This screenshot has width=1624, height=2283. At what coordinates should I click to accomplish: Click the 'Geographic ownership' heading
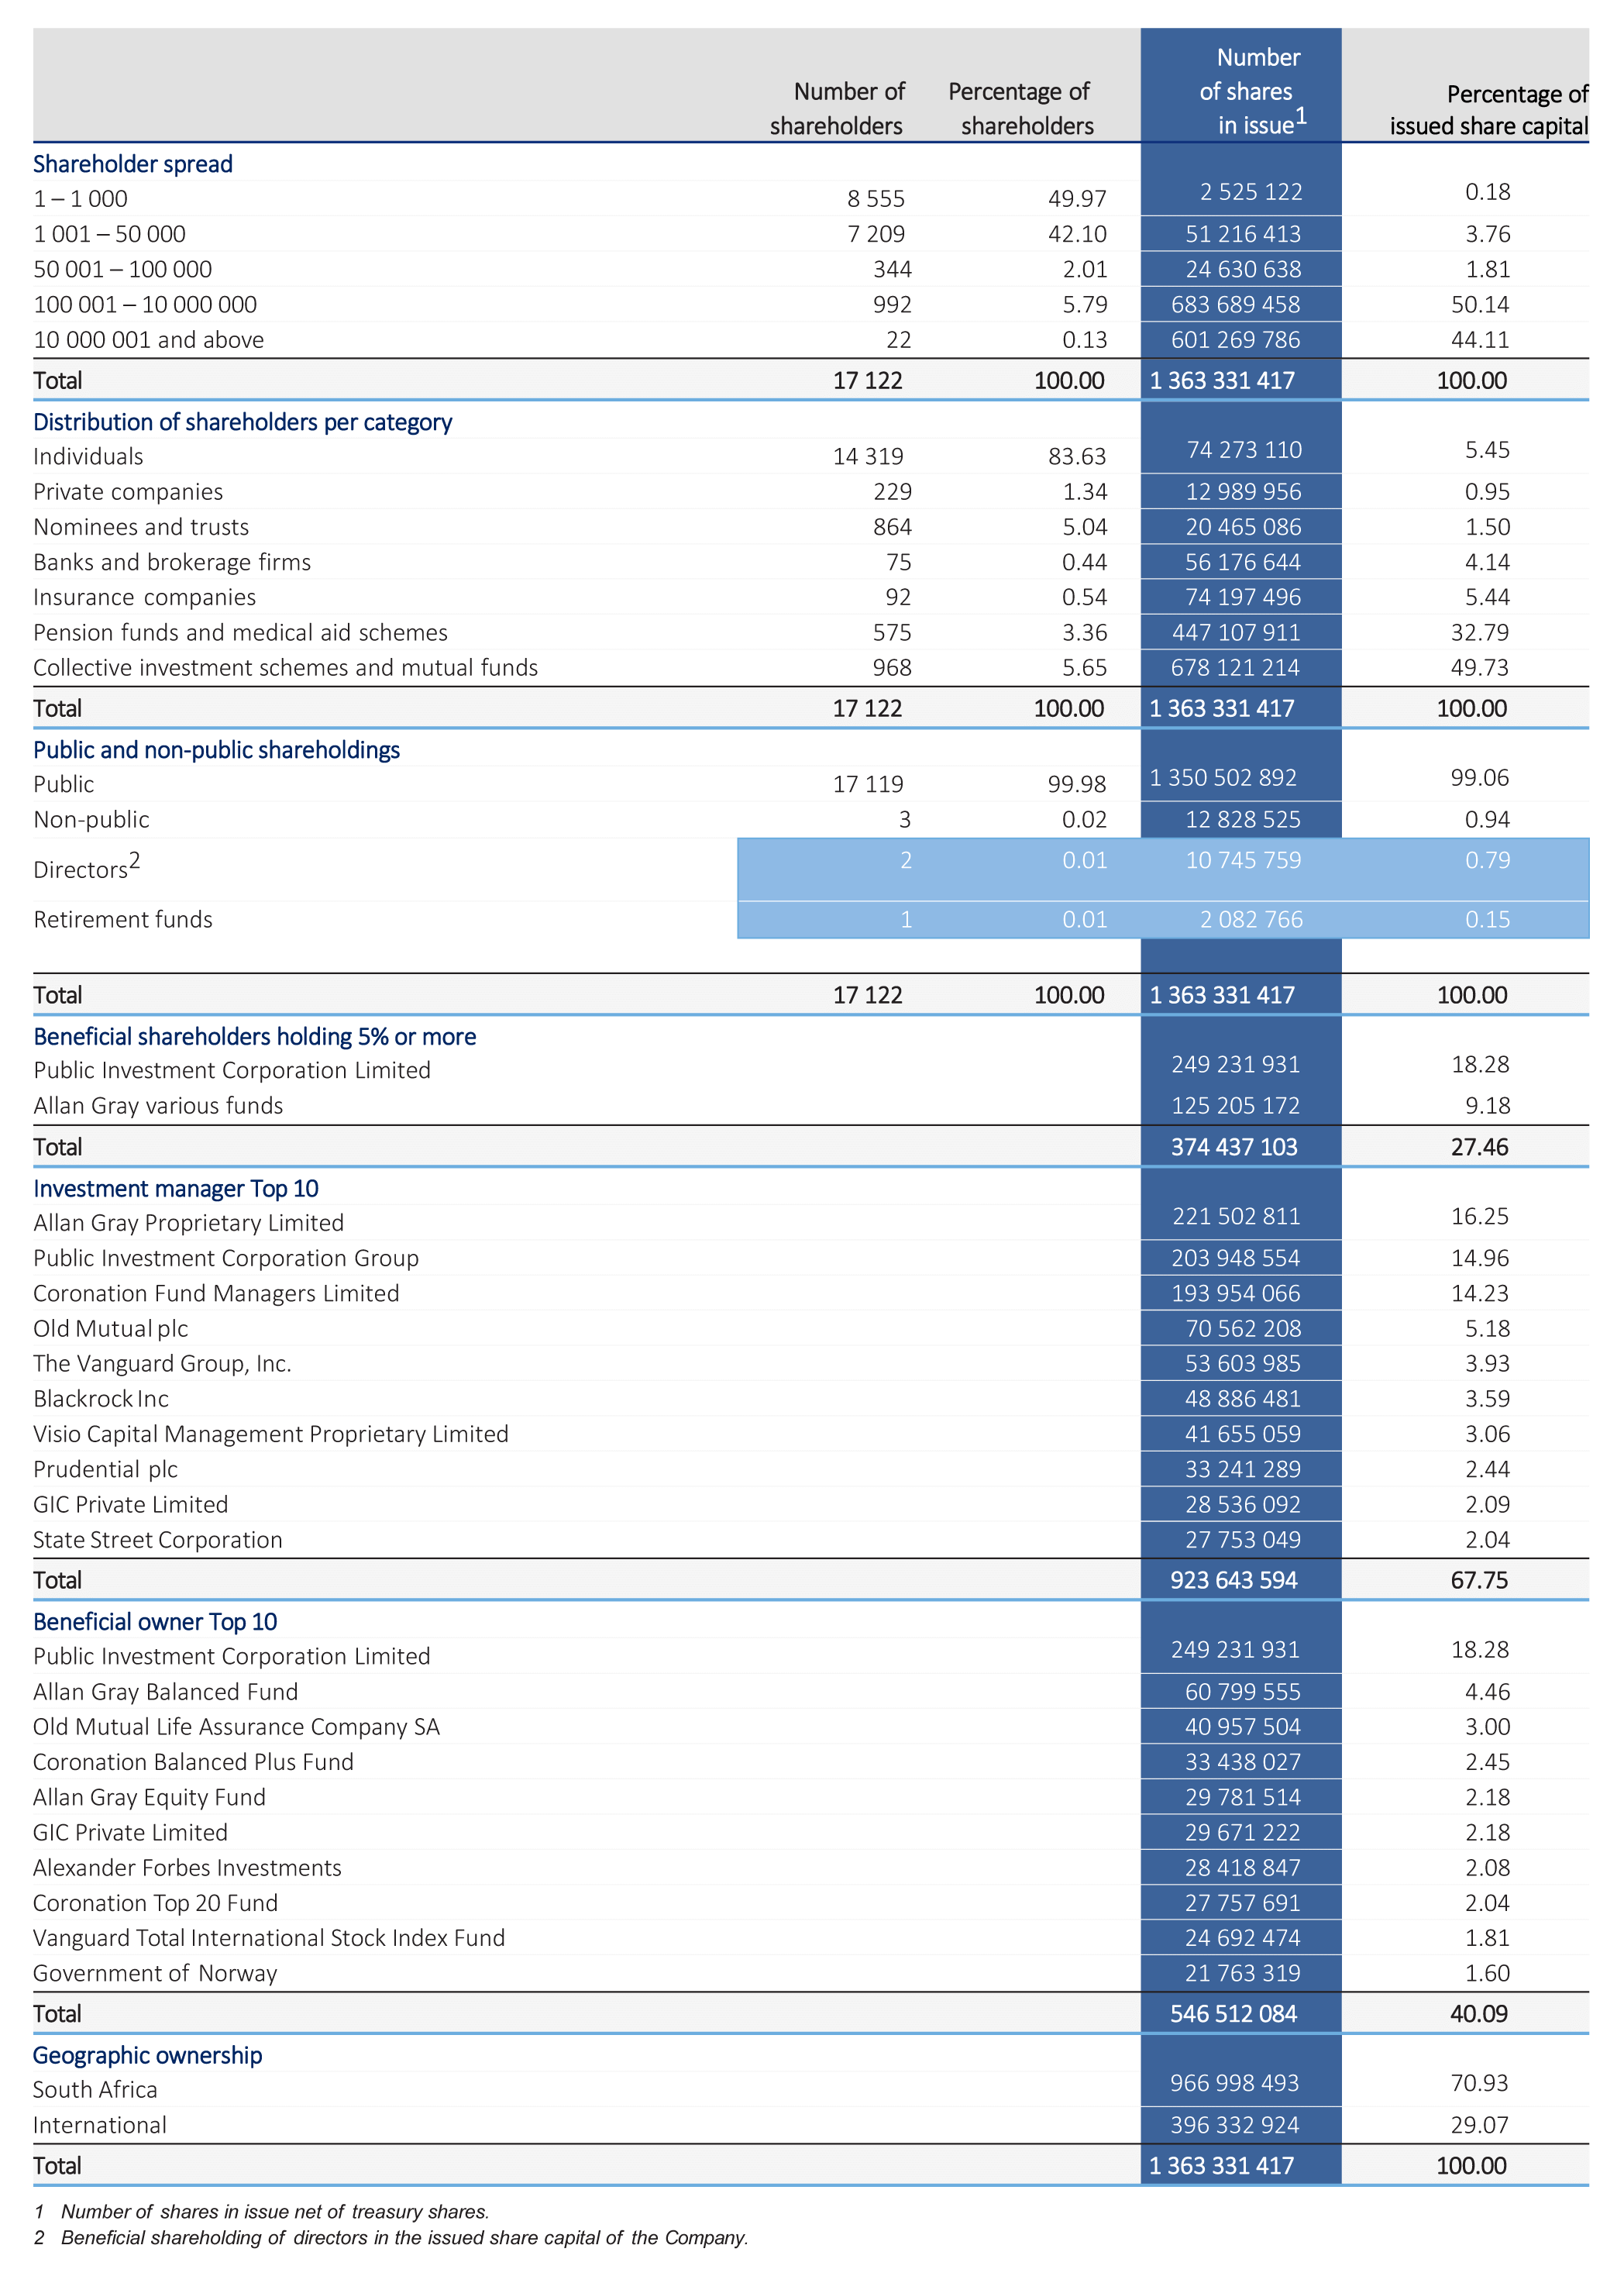tap(147, 2056)
